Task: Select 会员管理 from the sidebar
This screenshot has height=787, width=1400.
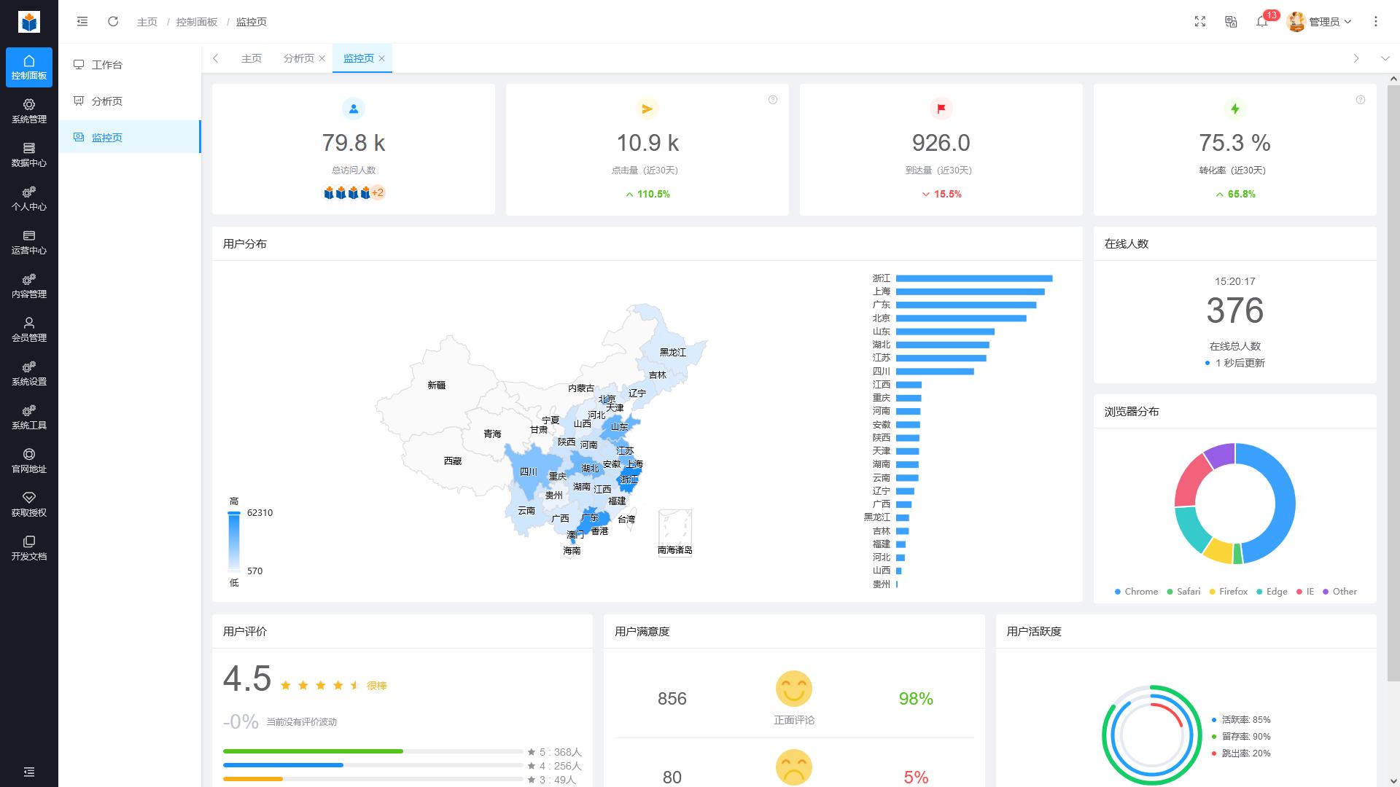Action: [29, 330]
